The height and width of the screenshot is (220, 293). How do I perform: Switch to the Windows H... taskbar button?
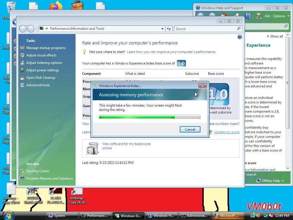(161, 216)
